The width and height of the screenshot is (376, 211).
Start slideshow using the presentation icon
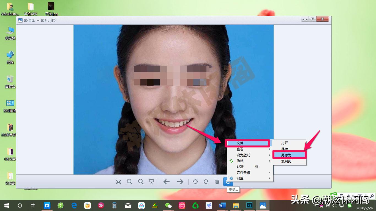[151, 182]
